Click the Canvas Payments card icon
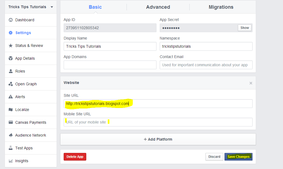The width and height of the screenshot is (283, 169). point(11,122)
